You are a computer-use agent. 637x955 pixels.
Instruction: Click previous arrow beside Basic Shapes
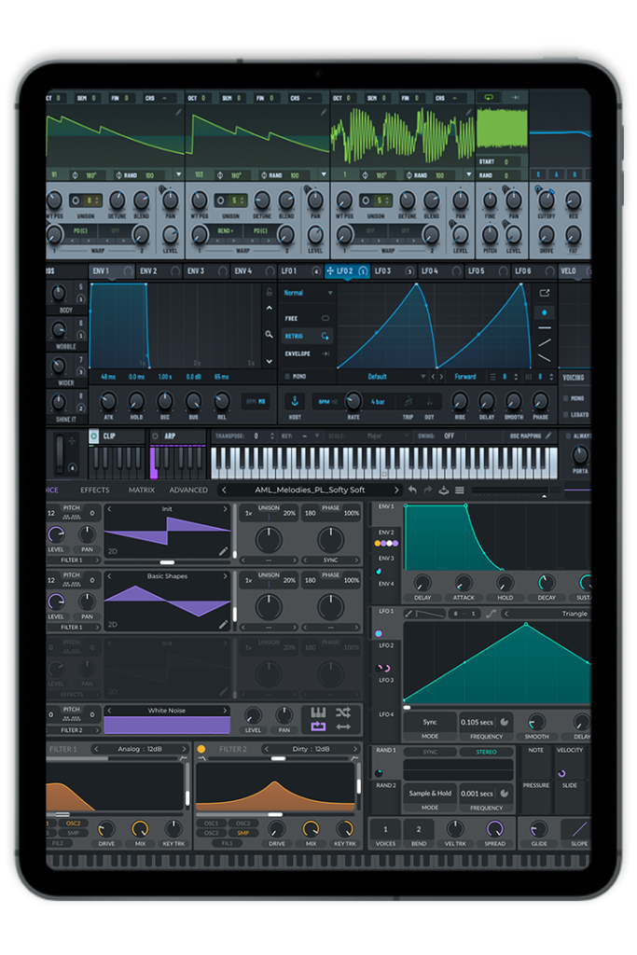click(x=110, y=575)
